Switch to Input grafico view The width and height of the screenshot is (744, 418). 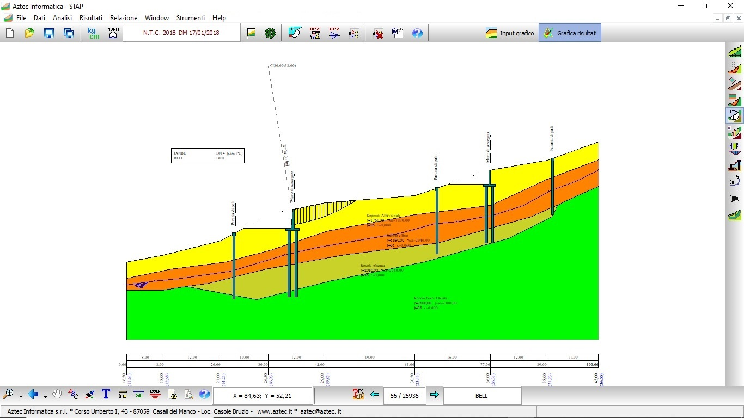(510, 33)
